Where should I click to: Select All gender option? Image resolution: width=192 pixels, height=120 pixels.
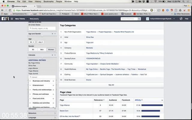point(33,49)
